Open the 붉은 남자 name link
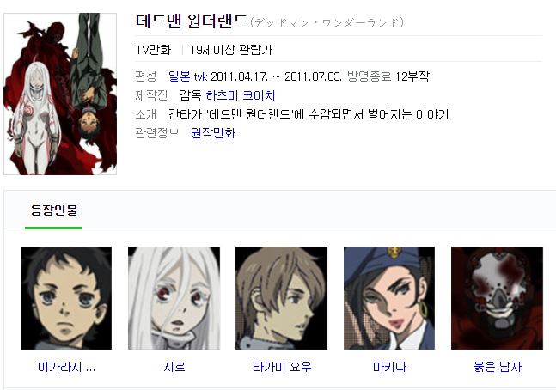The height and width of the screenshot is (390, 556). (x=498, y=367)
